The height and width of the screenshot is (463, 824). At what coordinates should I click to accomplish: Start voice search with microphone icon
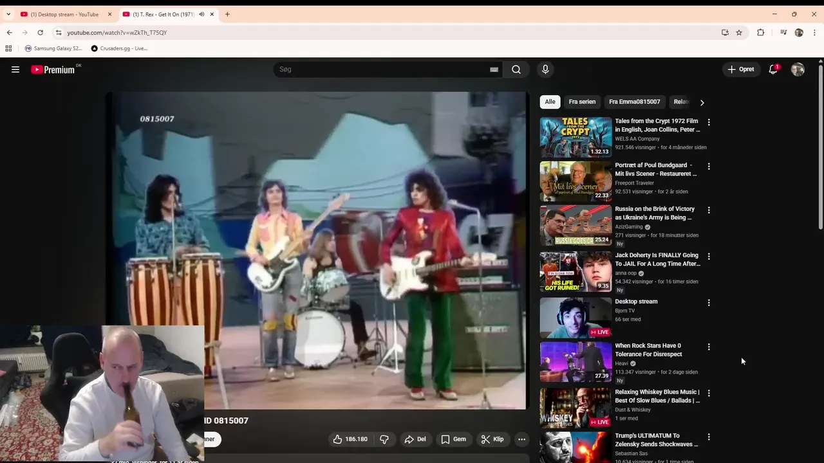(545, 69)
